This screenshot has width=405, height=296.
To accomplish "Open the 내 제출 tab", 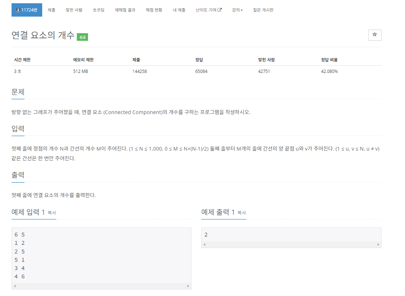I will 179,10.
